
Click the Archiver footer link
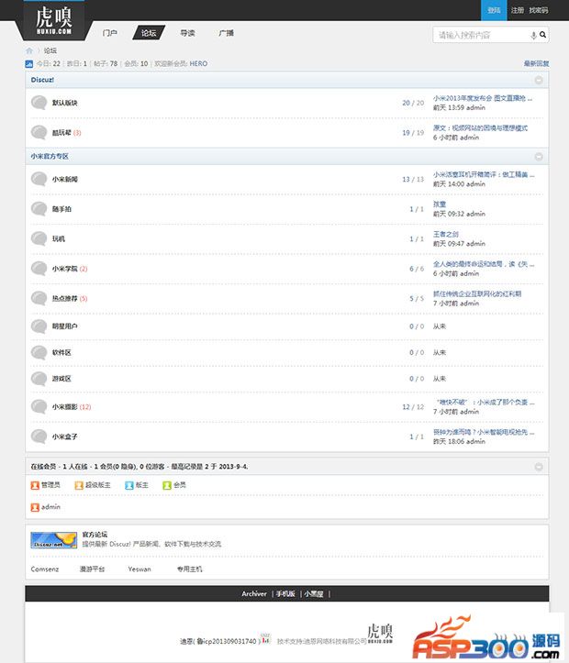coord(254,593)
